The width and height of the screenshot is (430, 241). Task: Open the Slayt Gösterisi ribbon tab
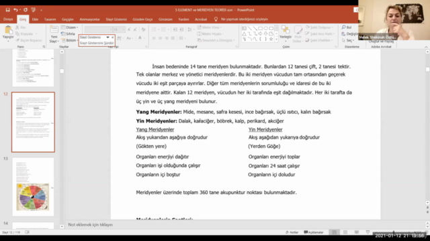click(x=116, y=19)
